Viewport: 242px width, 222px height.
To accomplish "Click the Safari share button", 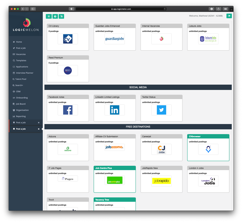I will pyautogui.click(x=218, y=9).
